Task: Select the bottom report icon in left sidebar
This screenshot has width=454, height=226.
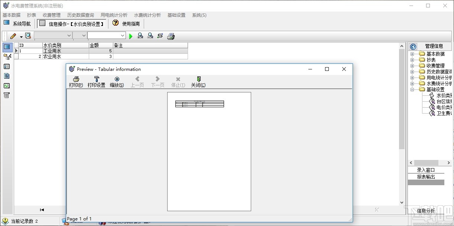Action: pos(7,95)
